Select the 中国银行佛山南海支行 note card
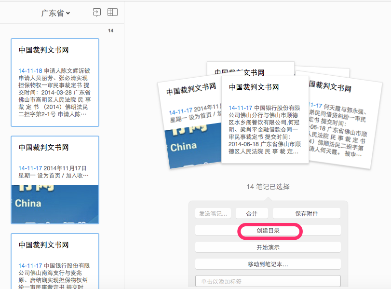391x289 pixels. tap(55, 261)
